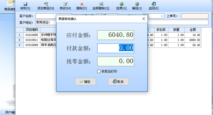Click the 金额 column header
The image size is (213, 115).
193,30
